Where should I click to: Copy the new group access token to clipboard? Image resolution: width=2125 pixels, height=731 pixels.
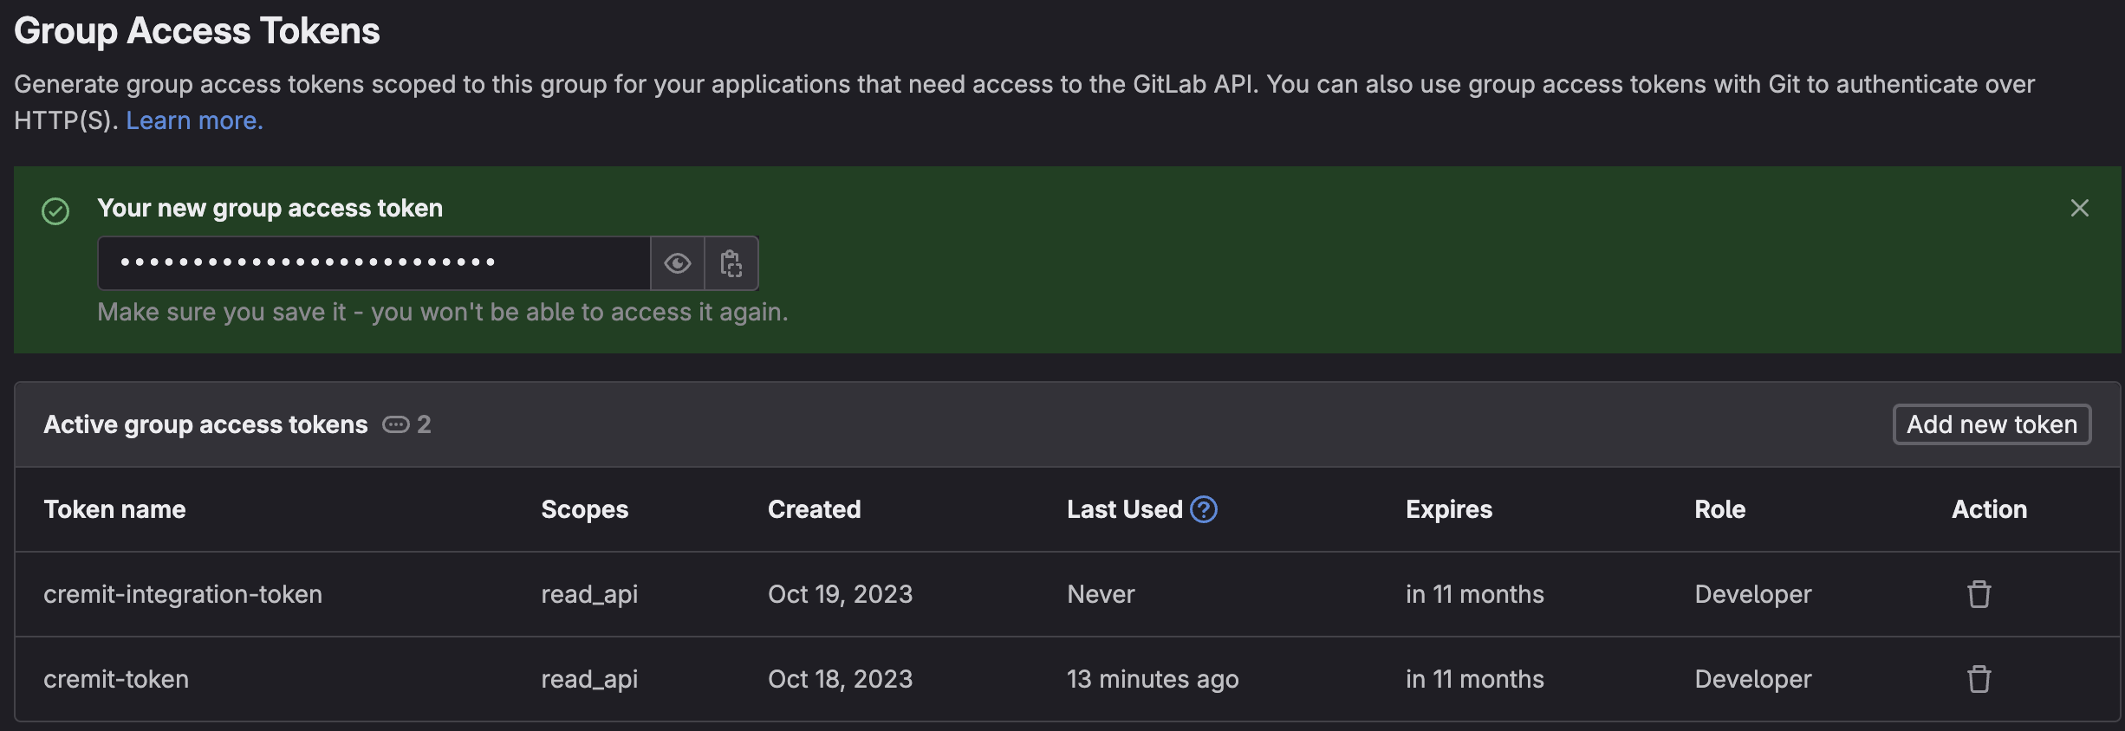click(731, 263)
